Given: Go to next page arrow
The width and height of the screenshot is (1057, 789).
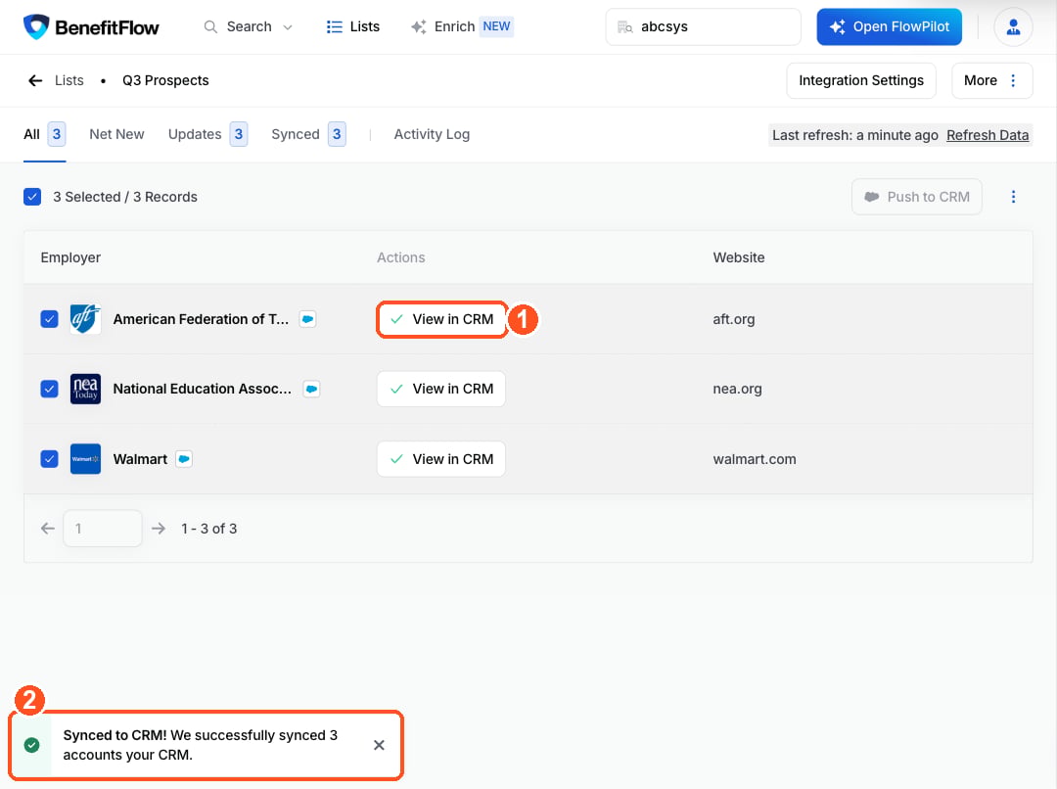Looking at the screenshot, I should click(159, 529).
